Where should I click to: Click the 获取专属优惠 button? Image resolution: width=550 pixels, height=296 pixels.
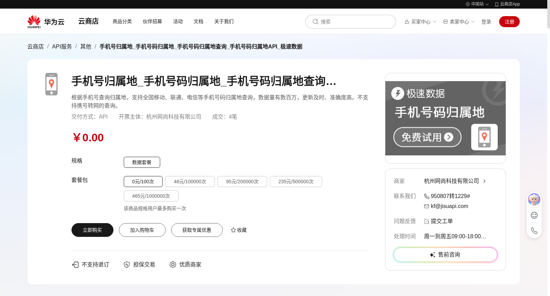[x=197, y=230]
